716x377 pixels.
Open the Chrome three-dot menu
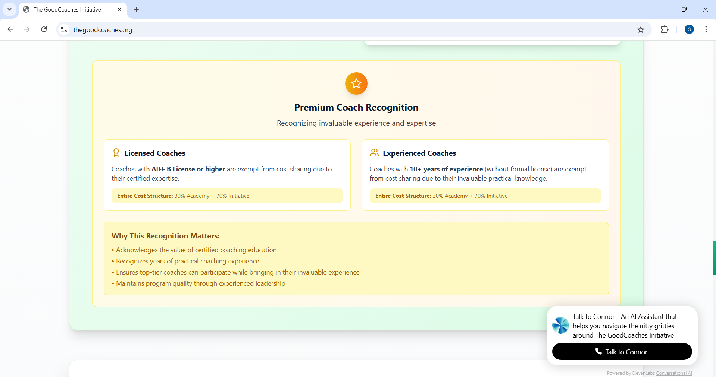click(x=706, y=29)
